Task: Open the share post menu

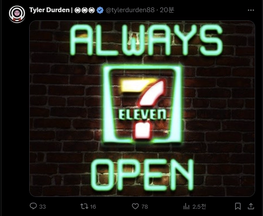Action: [x=251, y=206]
